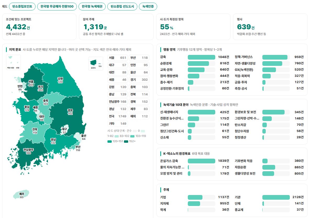
Task: Click the 울릉도 inset map
Action: (95, 64)
